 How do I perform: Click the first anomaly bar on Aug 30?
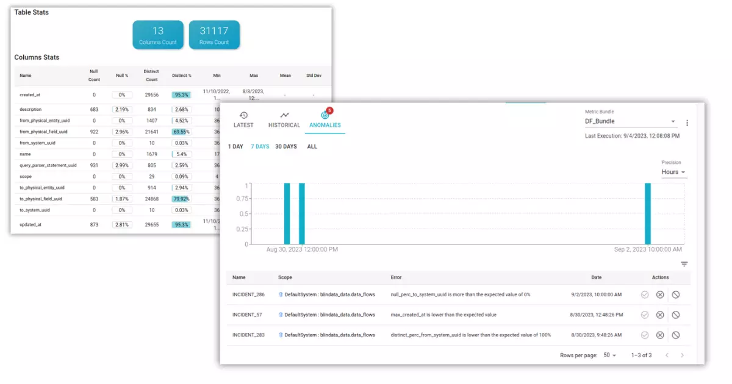287,213
